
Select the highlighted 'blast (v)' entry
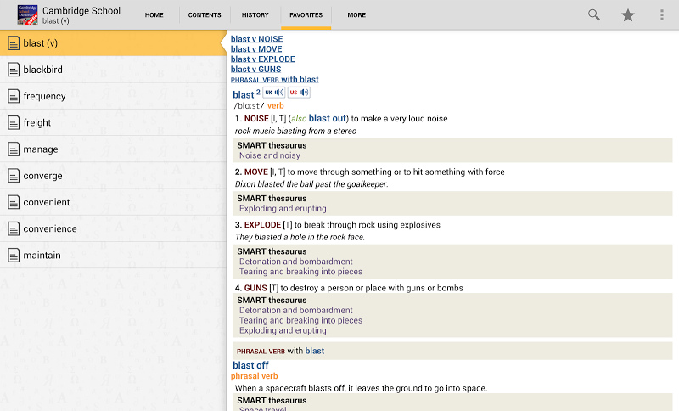pos(113,42)
